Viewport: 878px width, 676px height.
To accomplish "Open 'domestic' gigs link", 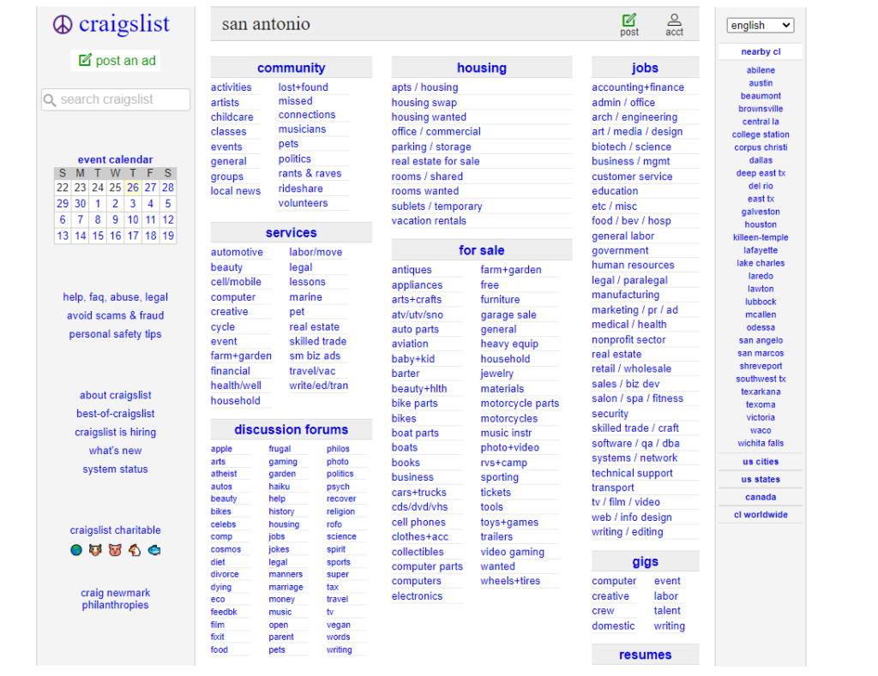I will (x=613, y=625).
